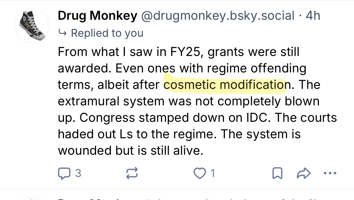Share the post via the arrow icon
The width and height of the screenshot is (354, 200).
[x=304, y=173]
